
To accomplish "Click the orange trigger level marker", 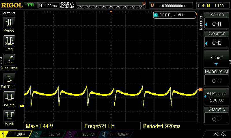I will pyautogui.click(x=201, y=90).
